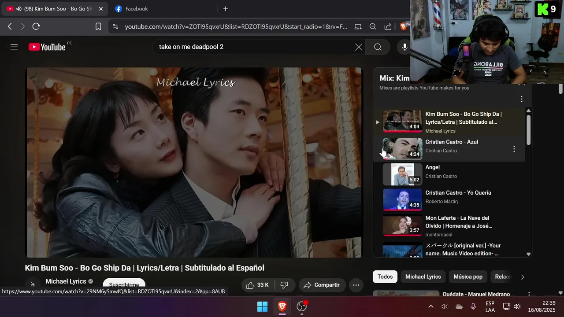
Task: Show hidden system tray icons
Action: (430, 306)
